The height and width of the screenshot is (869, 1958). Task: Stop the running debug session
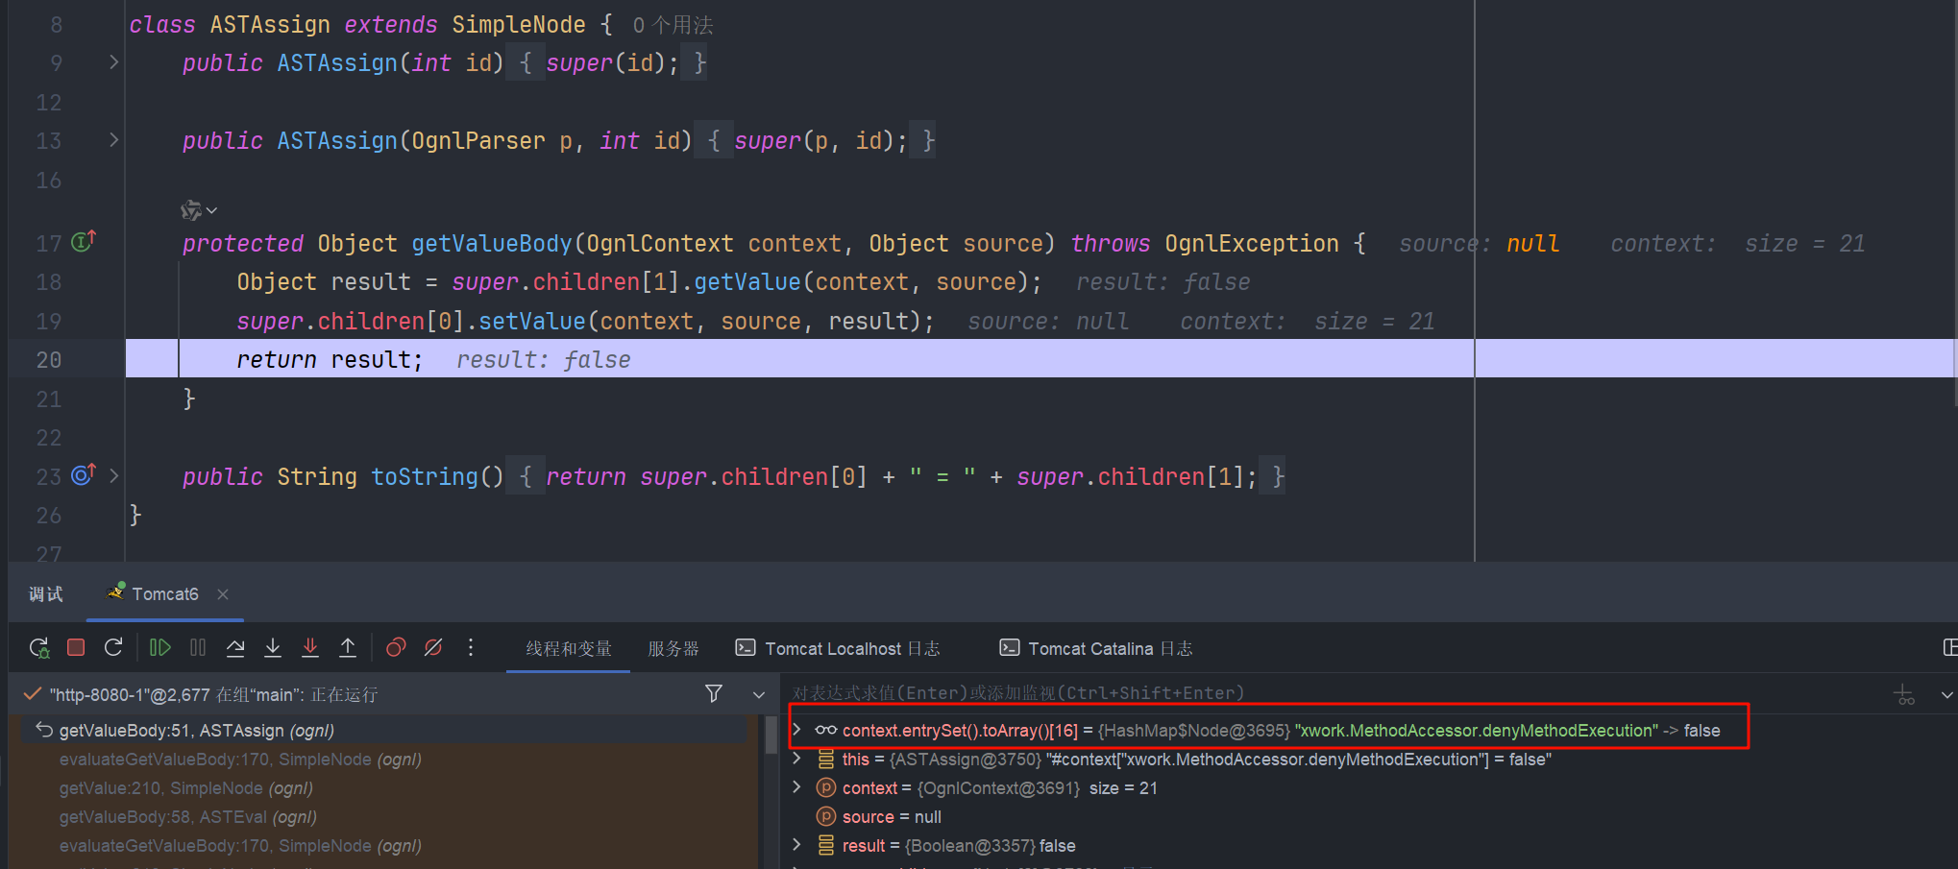[x=76, y=648]
